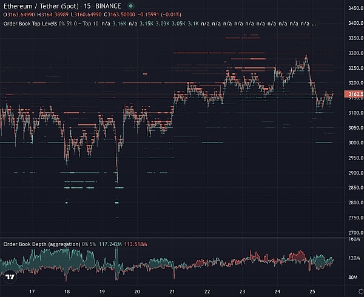The width and height of the screenshot is (364, 297).
Task: Click the 3400.0 price axis label
Action: point(353,23)
